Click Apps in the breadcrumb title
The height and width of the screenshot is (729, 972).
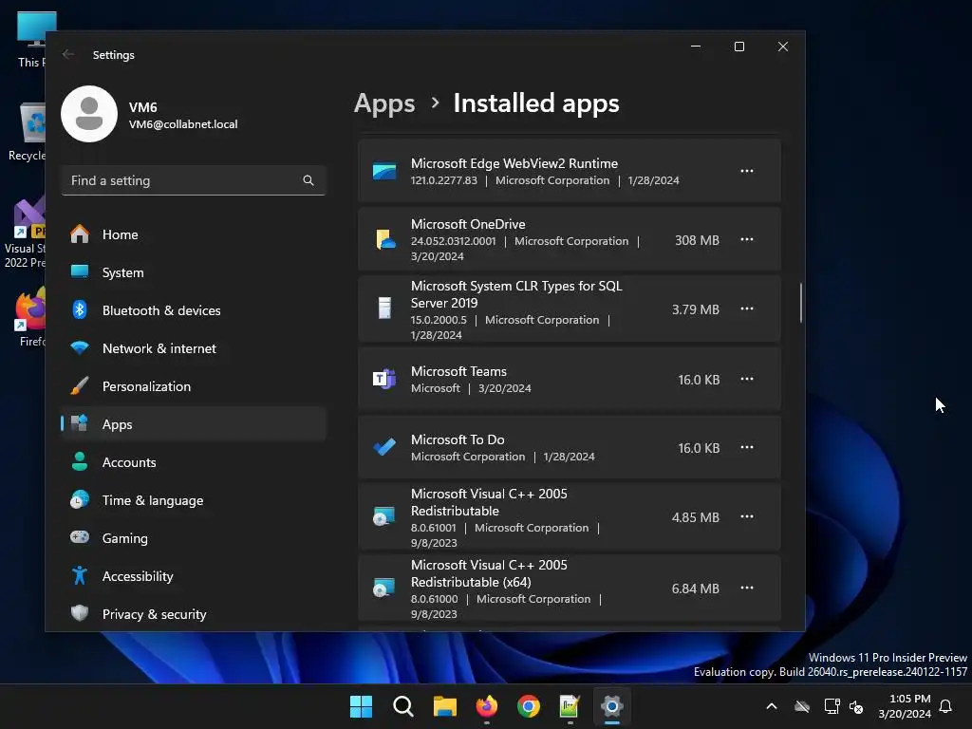coord(384,103)
